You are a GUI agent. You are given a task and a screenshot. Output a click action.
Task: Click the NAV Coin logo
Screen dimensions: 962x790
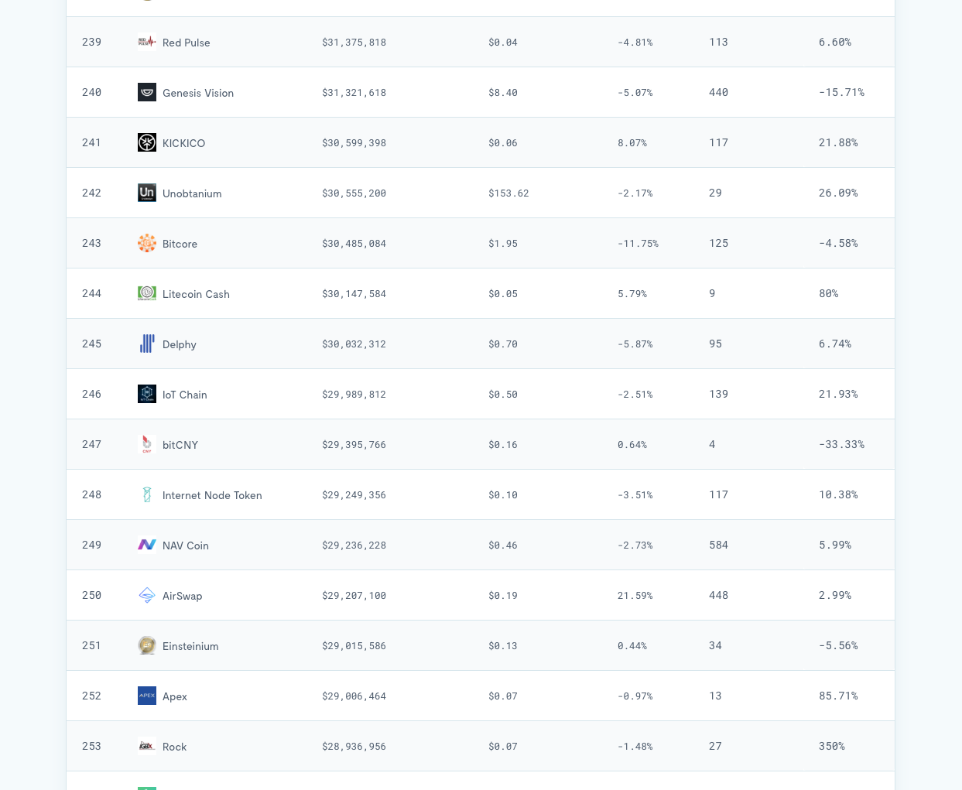click(x=147, y=545)
